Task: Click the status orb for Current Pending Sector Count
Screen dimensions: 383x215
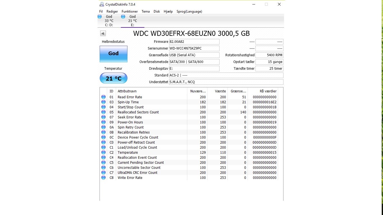Action: point(103,162)
